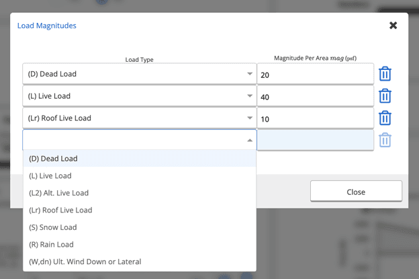Open the (L) Live Load type dropdown

pos(139,95)
